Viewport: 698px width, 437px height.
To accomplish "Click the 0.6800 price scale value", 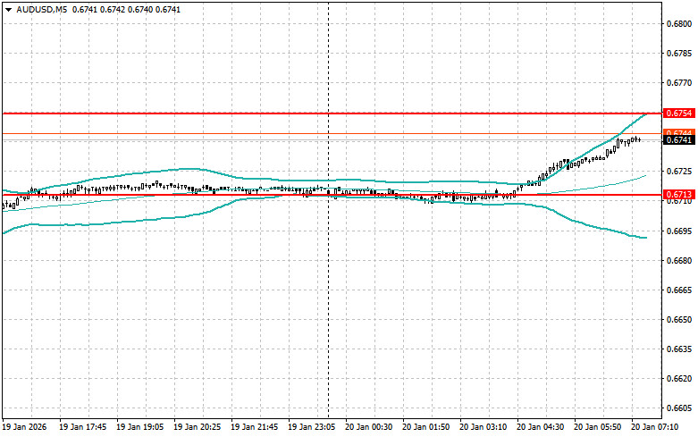I will (x=679, y=23).
